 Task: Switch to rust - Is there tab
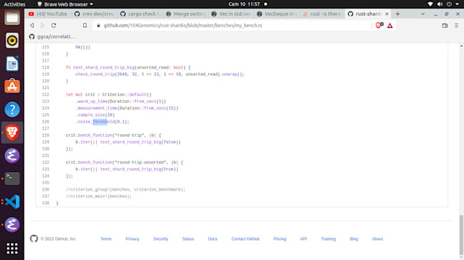click(x=323, y=14)
